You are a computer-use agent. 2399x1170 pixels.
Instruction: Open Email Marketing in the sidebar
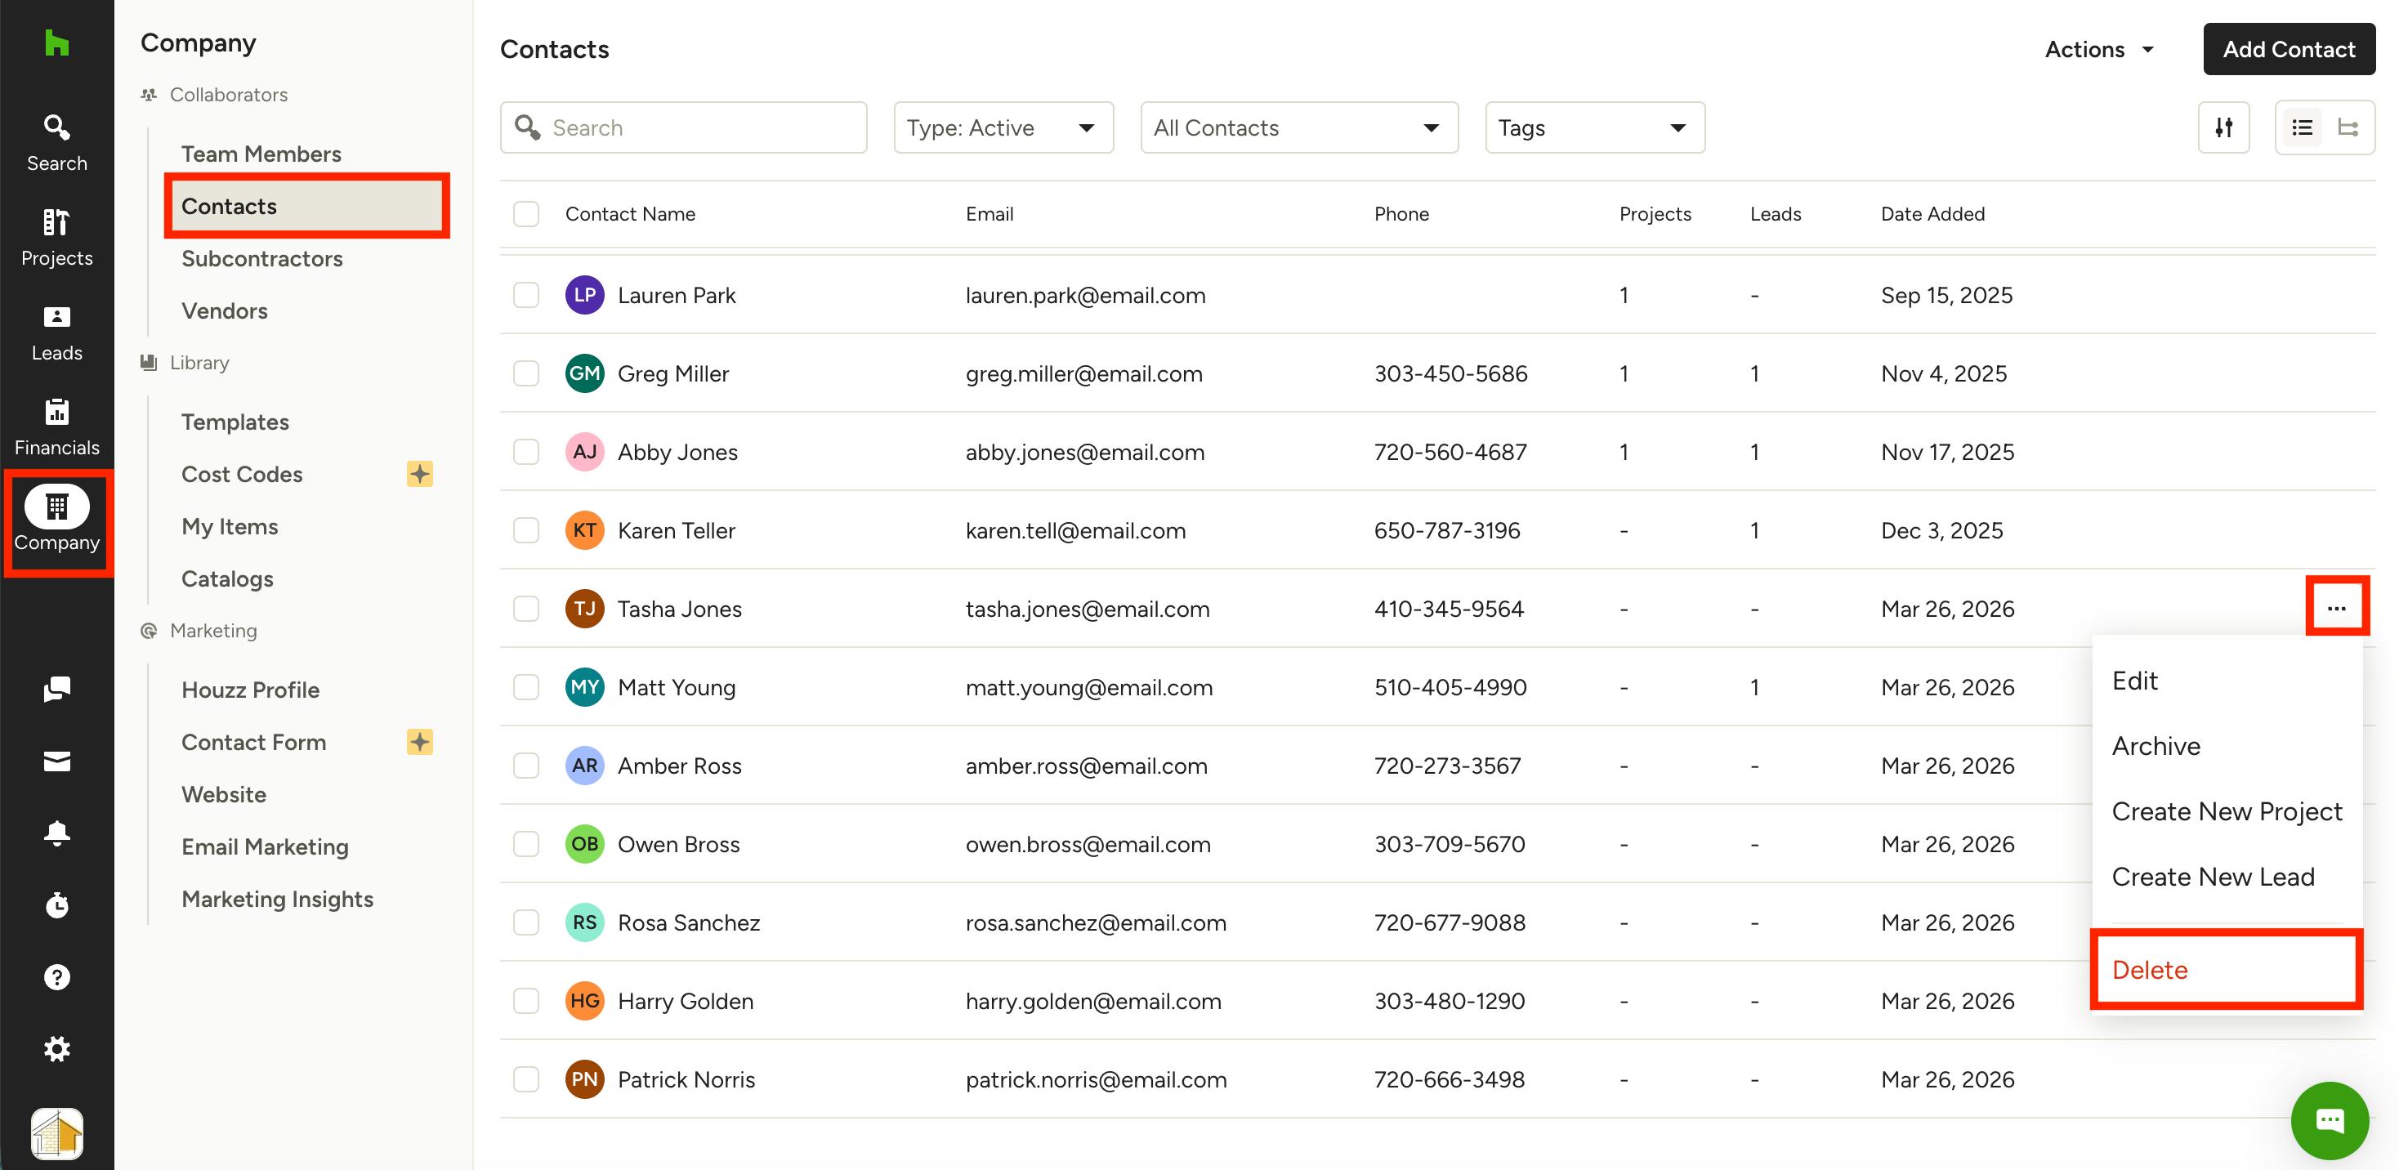(x=265, y=846)
